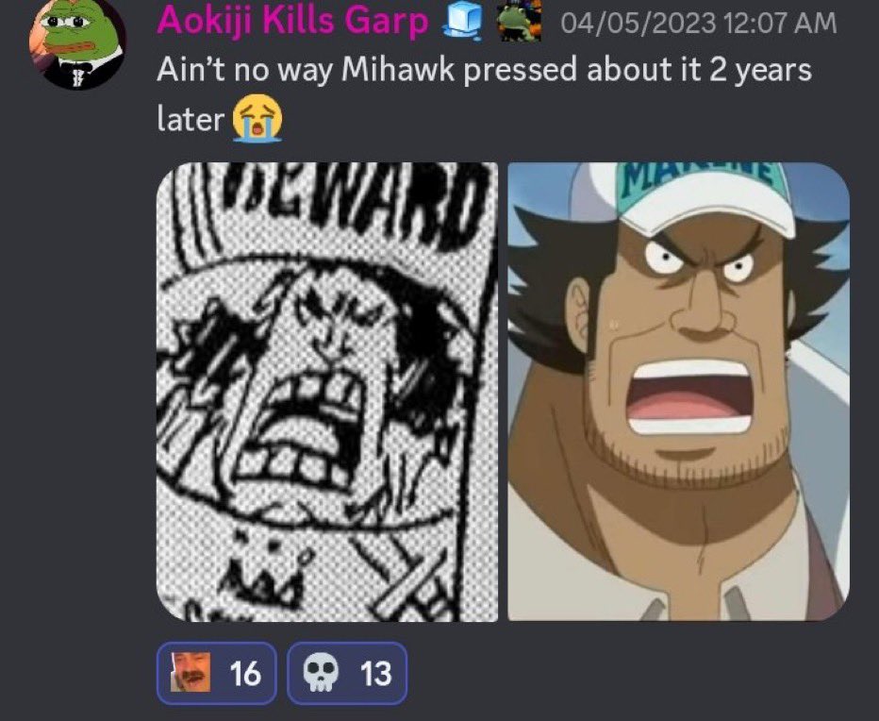The height and width of the screenshot is (721, 879).
Task: Click the frog badge beside username
Action: 520,22
